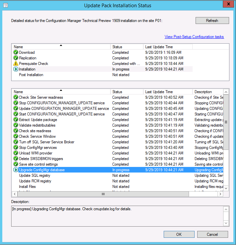Dismiss dialog with Cancel button
This screenshot has width=236, height=245.
(x=213, y=235)
